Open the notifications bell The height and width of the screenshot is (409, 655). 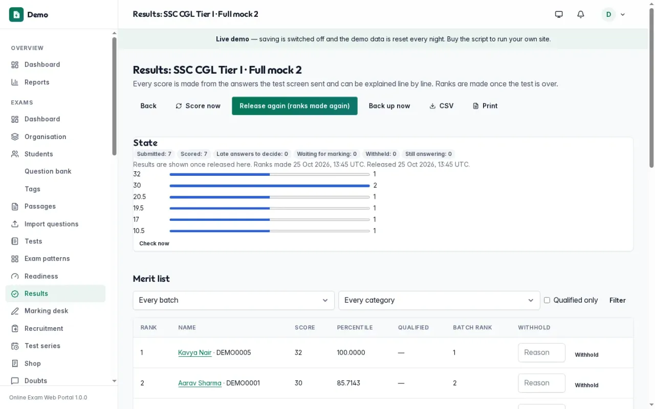coord(580,14)
